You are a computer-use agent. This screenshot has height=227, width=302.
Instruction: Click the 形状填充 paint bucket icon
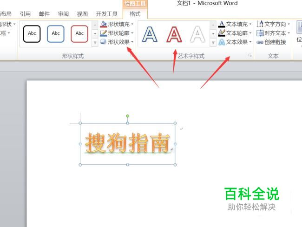[104, 24]
